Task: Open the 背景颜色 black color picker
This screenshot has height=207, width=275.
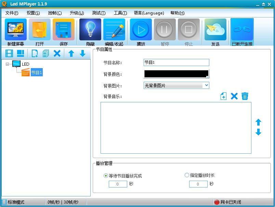Action: (176, 74)
